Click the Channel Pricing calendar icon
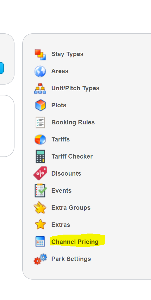Image resolution: width=151 pixels, height=300 pixels. tap(40, 242)
